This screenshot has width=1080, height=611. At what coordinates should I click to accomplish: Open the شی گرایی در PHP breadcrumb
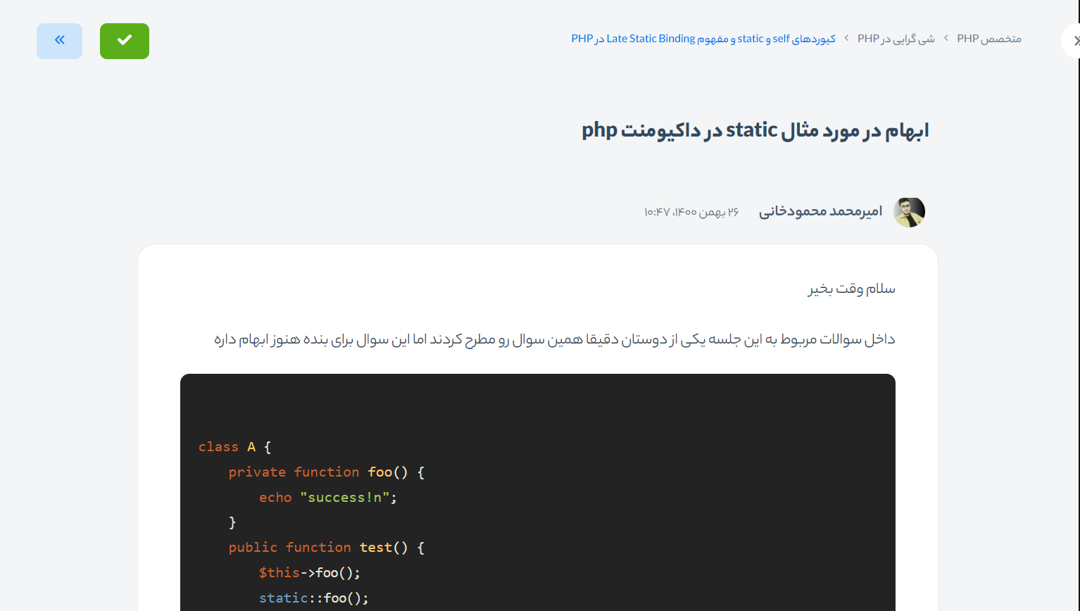pyautogui.click(x=896, y=39)
